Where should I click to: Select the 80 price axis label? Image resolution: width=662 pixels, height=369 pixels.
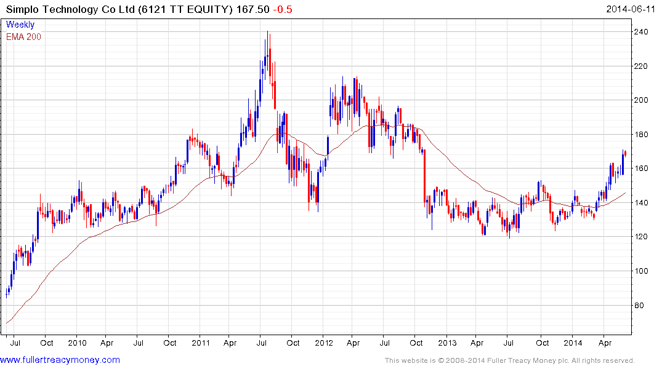click(639, 305)
